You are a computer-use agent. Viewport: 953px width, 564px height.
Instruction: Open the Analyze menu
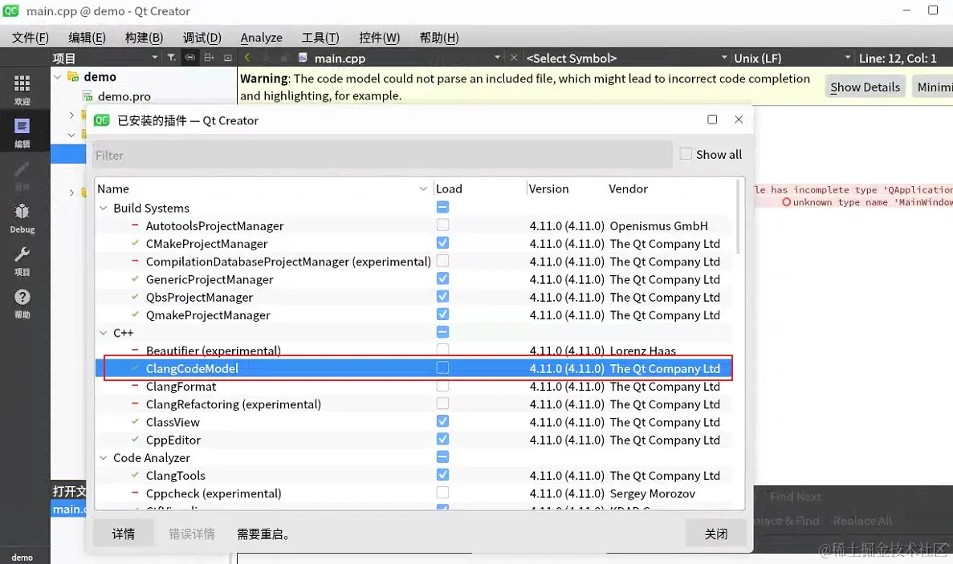pyautogui.click(x=262, y=38)
